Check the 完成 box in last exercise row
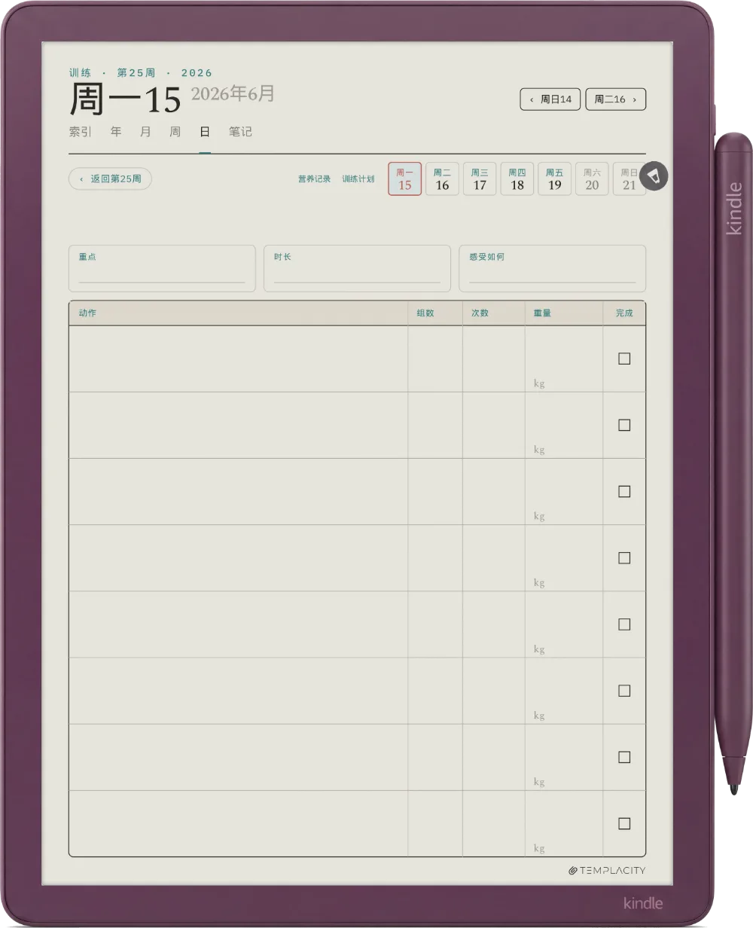 624,823
